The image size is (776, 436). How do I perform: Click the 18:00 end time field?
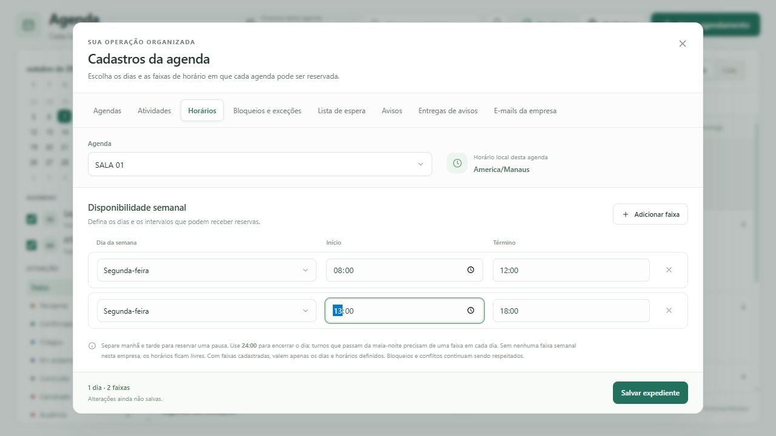pos(571,311)
